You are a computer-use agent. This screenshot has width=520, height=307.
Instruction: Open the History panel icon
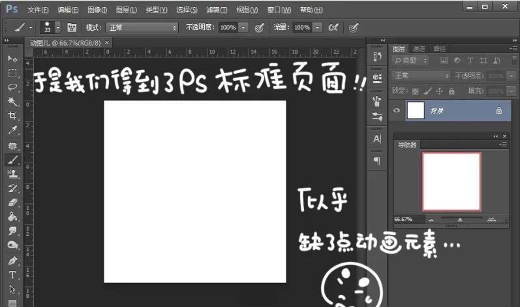click(377, 57)
